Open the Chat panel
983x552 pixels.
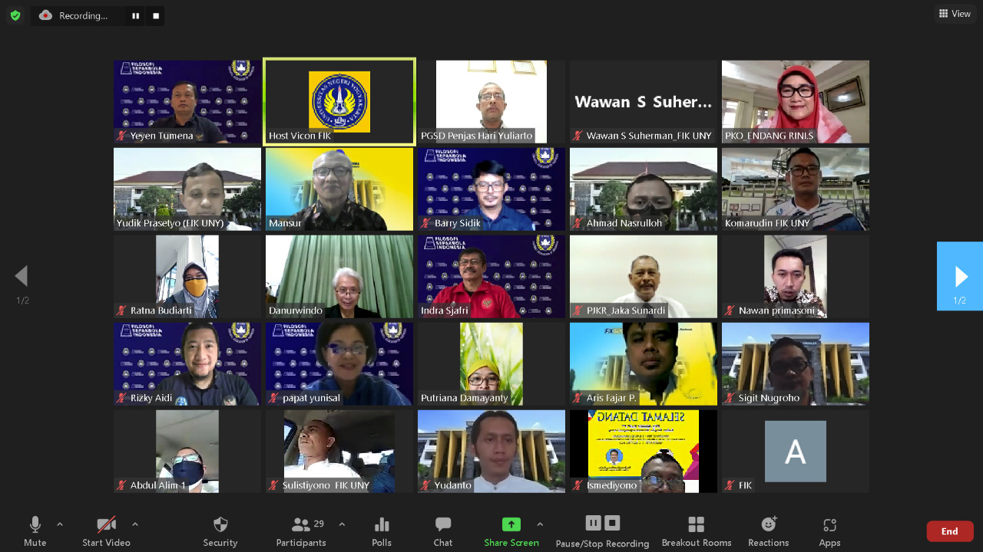click(443, 531)
